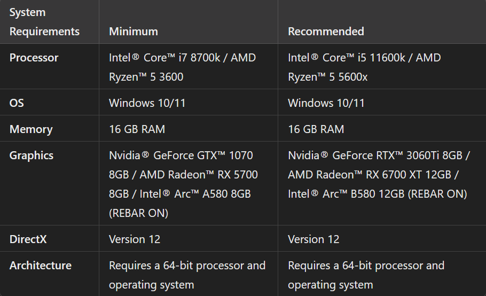Click the recommended Windows 10/11 cell

326,103
